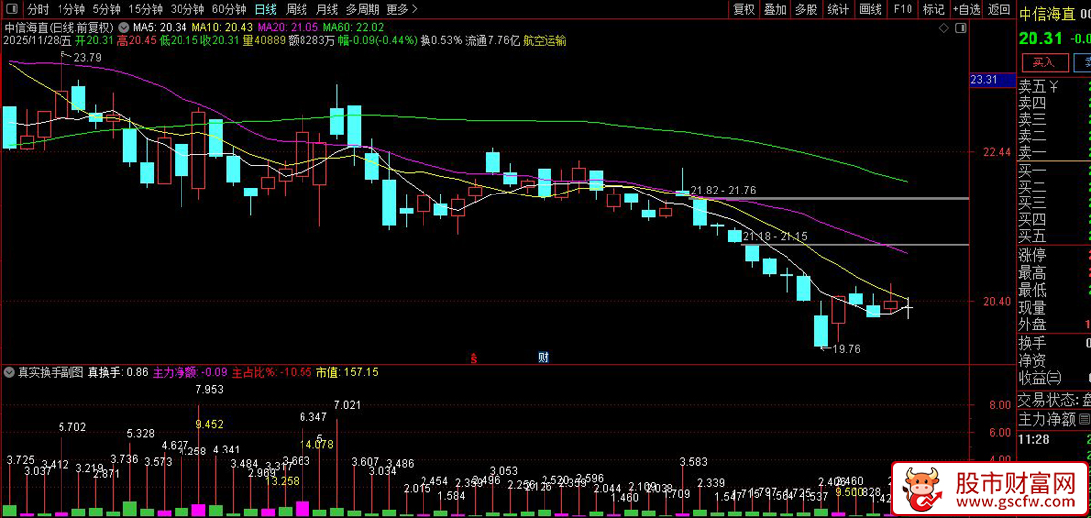Image resolution: width=1091 pixels, height=518 pixels.
Task: Click 航空运输 industry link
Action: pyautogui.click(x=545, y=41)
